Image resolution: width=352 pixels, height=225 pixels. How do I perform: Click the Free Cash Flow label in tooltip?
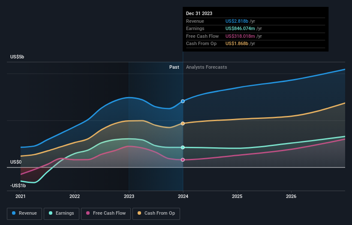202,36
